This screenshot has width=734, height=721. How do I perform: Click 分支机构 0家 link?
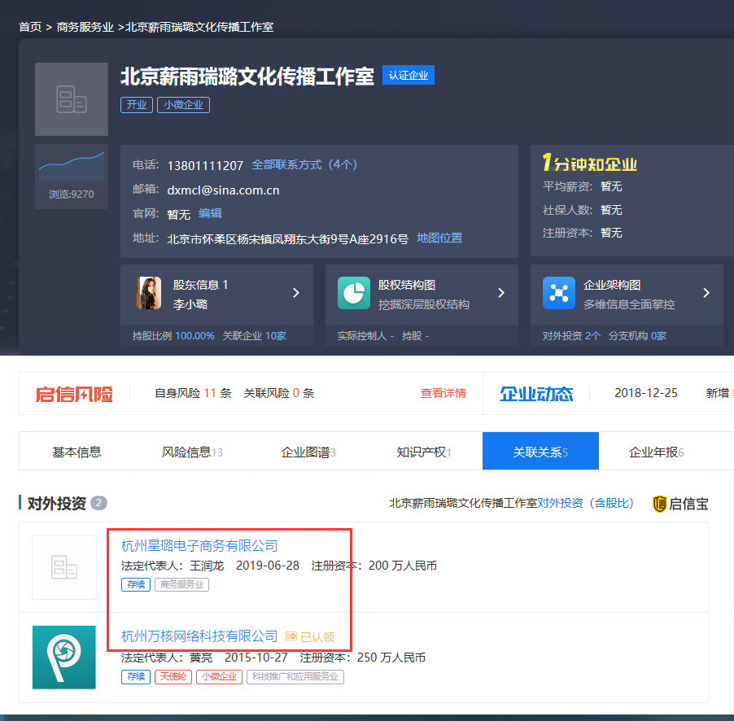click(637, 336)
